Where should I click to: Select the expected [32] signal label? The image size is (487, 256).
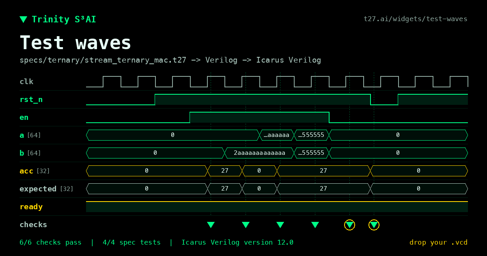pyautogui.click(x=47, y=189)
